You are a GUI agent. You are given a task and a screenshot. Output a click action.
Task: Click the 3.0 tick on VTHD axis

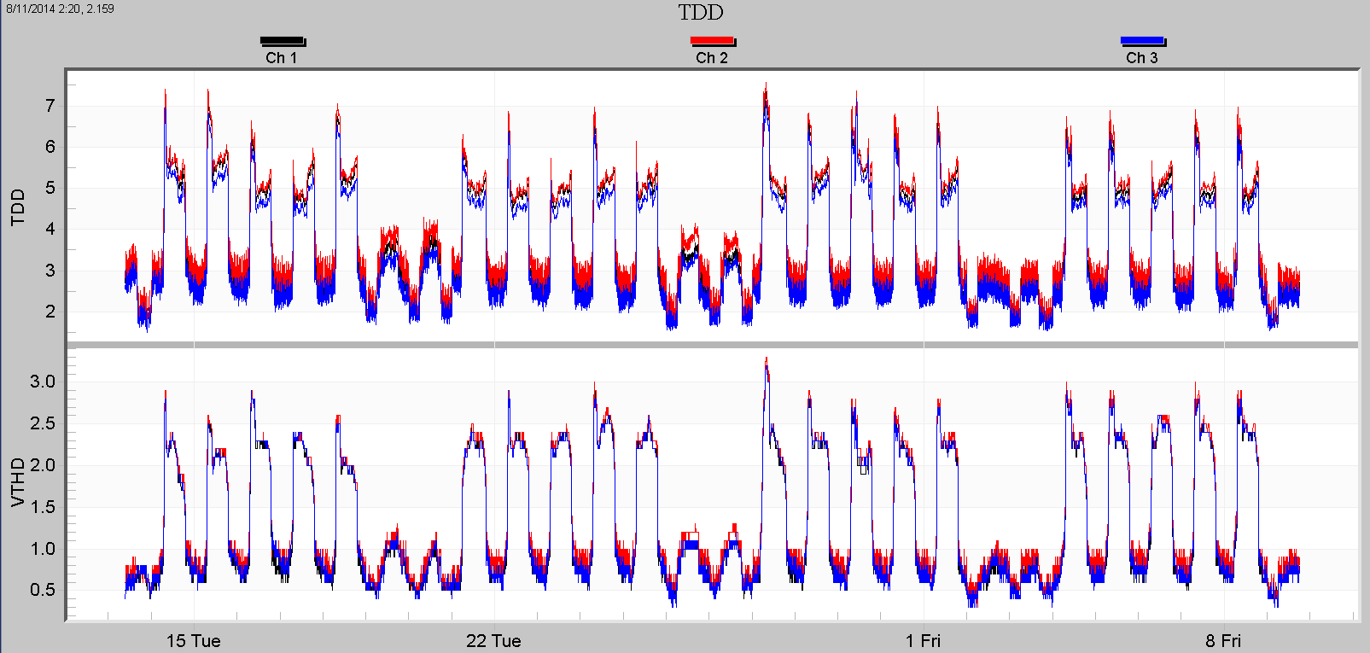[43, 382]
